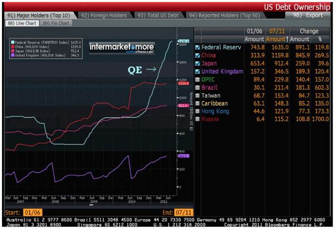Screen dimensions: 336x230
Task: Select the United Kingdom row label
Action: click(x=222, y=72)
